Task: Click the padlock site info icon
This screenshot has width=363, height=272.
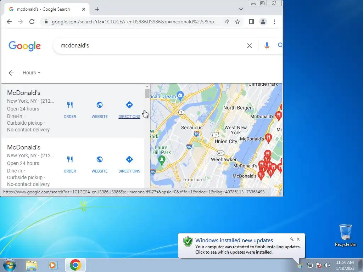Action: click(x=46, y=22)
